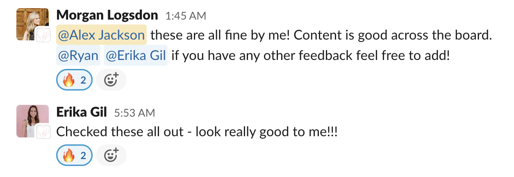Open the 1:45 AM message timestamp
This screenshot has width=514, height=177.
186,16
